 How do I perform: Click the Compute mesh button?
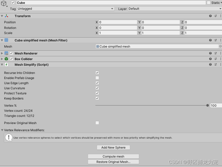click(x=113, y=156)
